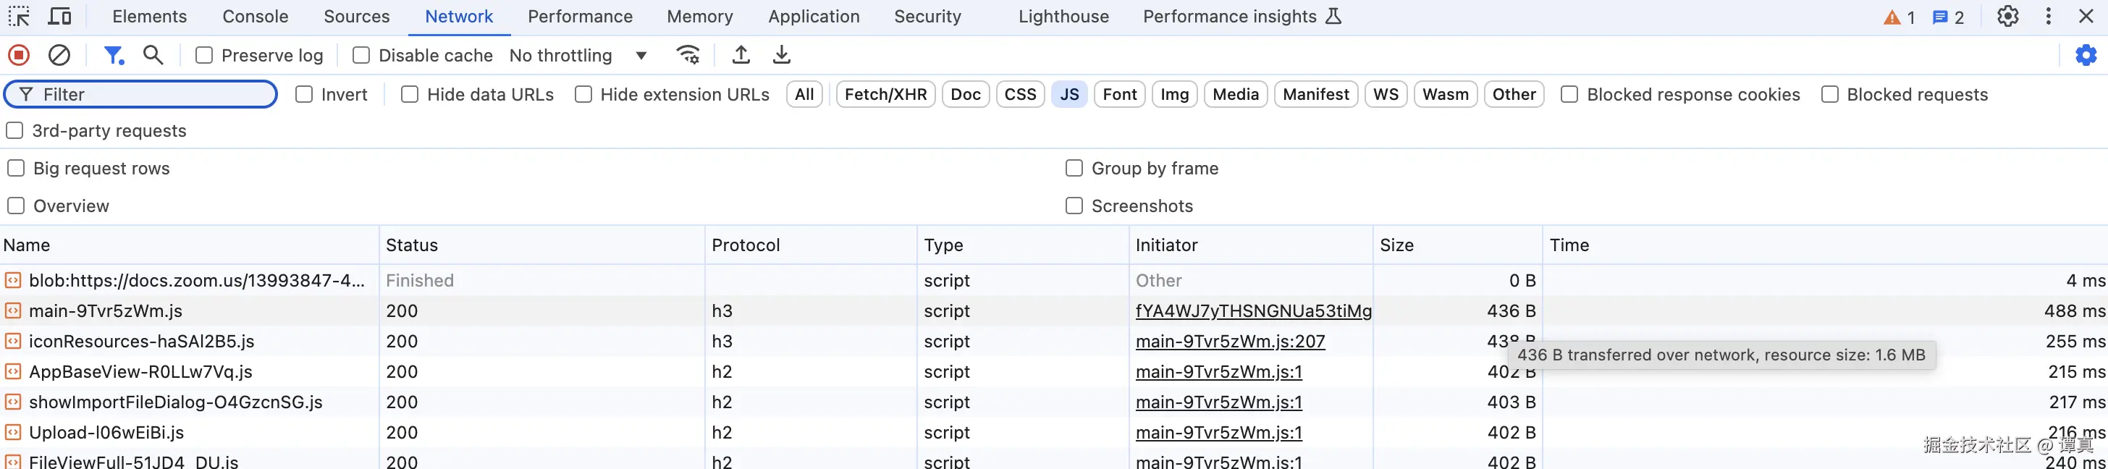Clear the network log
This screenshot has width=2108, height=469.
coord(59,55)
